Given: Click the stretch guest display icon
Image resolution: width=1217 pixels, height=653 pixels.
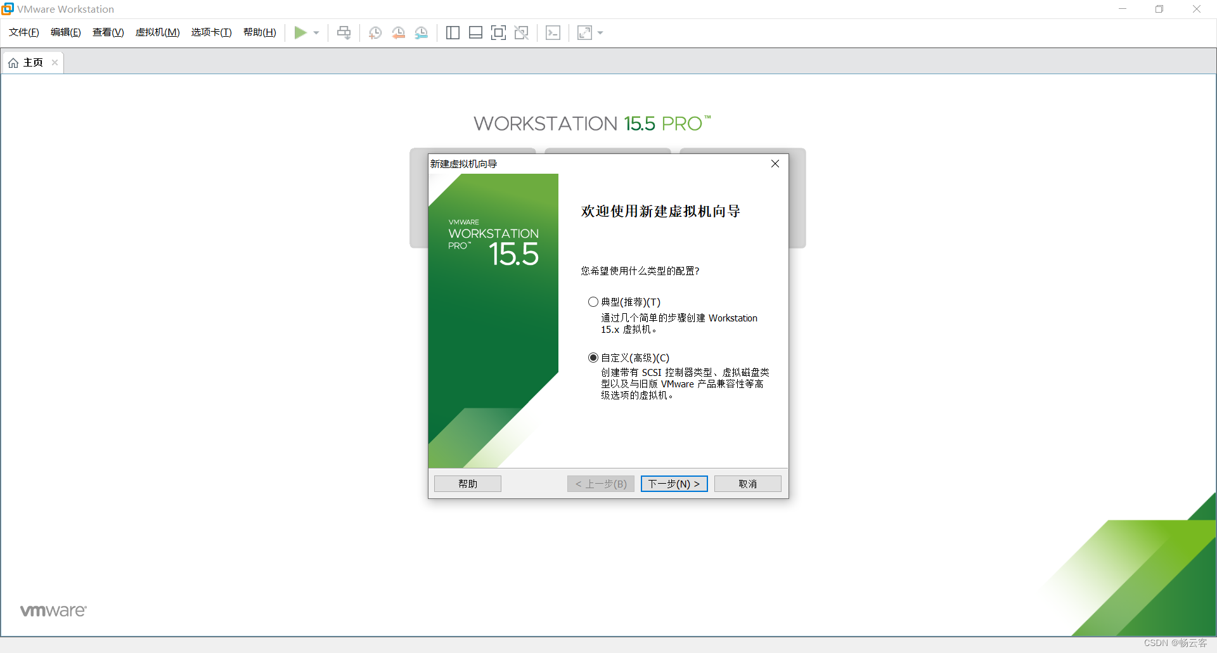Looking at the screenshot, I should pos(584,33).
